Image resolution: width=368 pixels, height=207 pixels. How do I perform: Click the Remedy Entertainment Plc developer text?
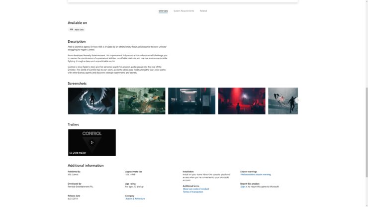81,187
